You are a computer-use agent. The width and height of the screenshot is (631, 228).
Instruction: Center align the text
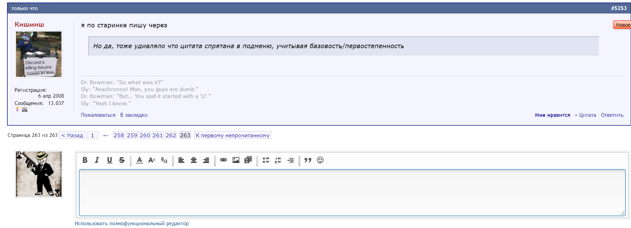click(x=194, y=160)
